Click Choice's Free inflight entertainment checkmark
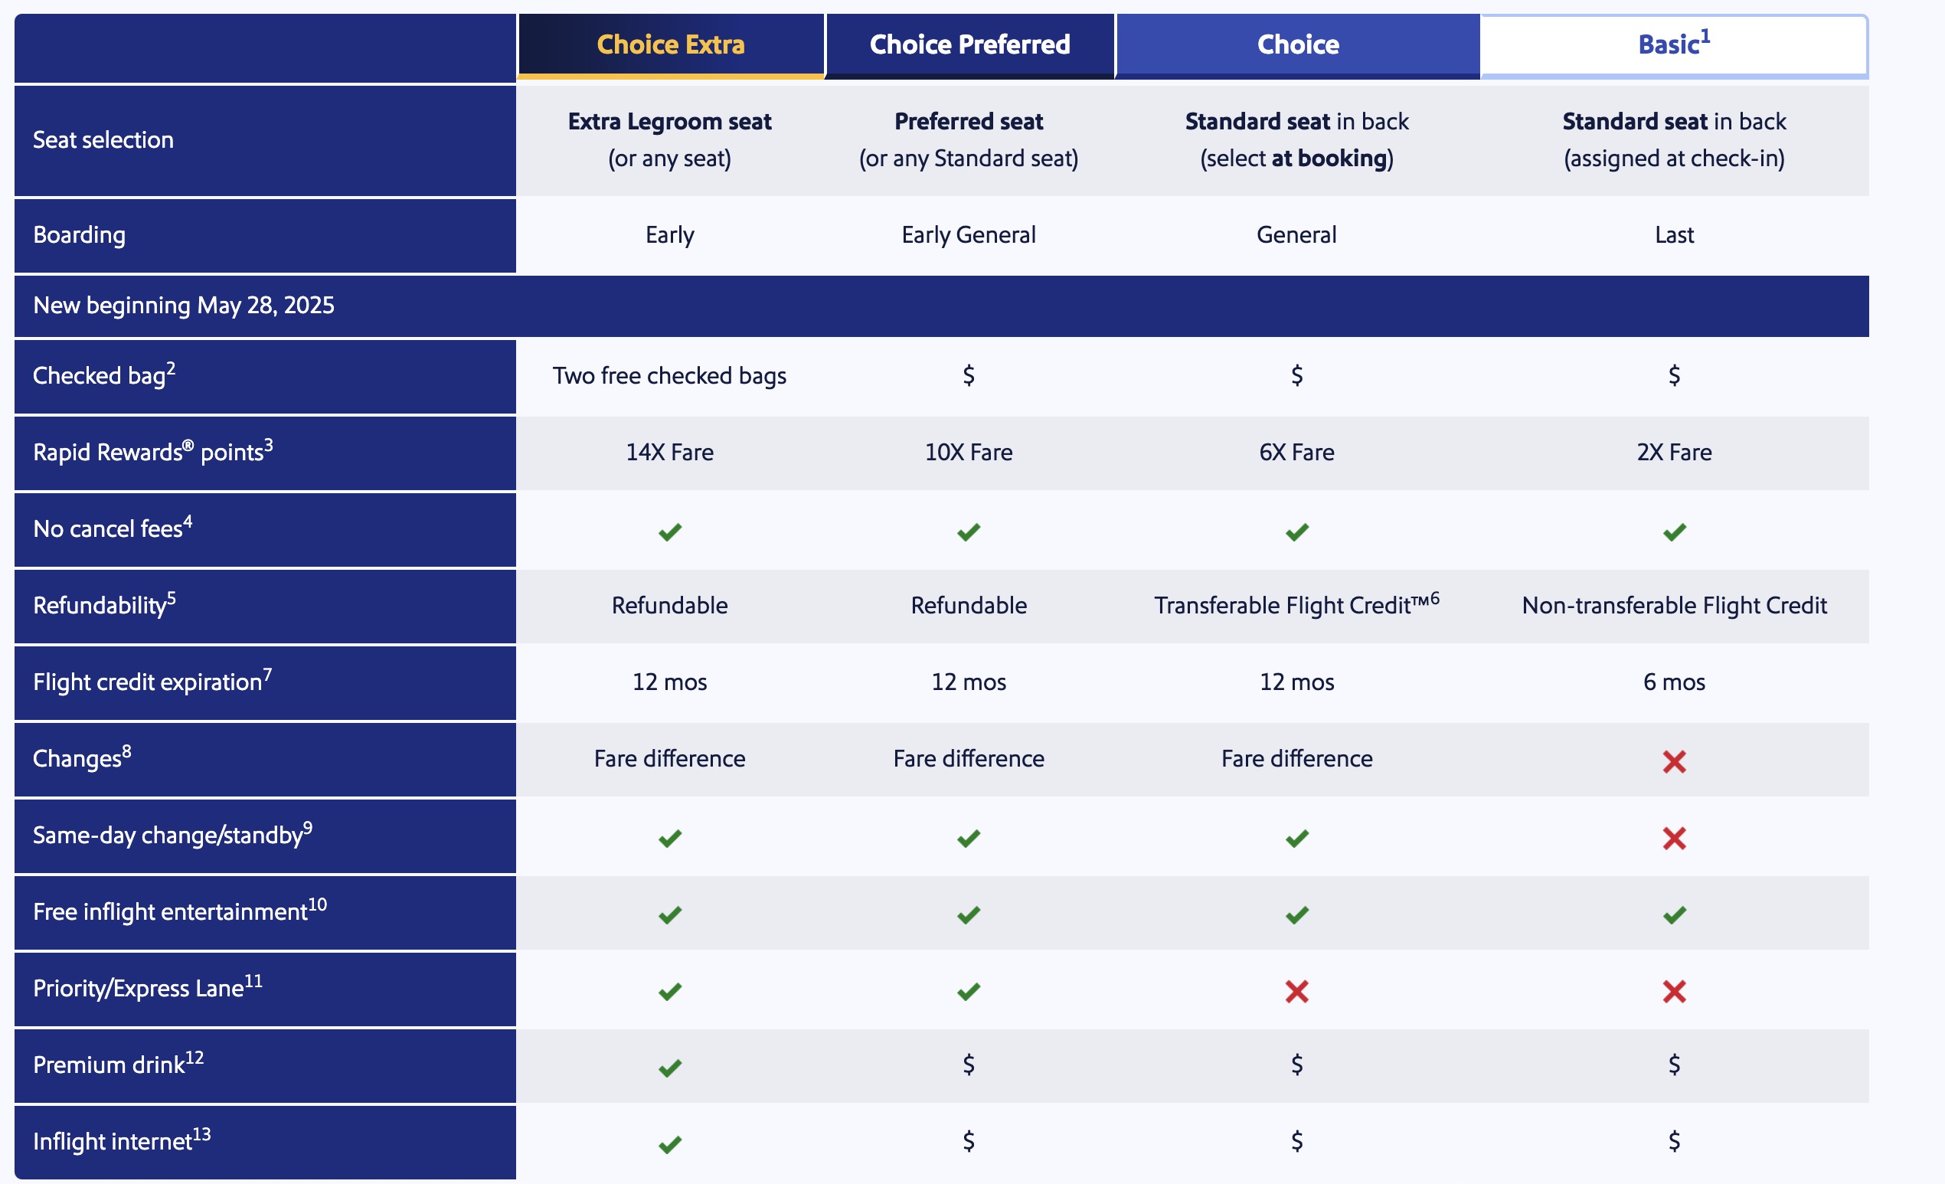Image resolution: width=1945 pixels, height=1184 pixels. (x=1297, y=915)
